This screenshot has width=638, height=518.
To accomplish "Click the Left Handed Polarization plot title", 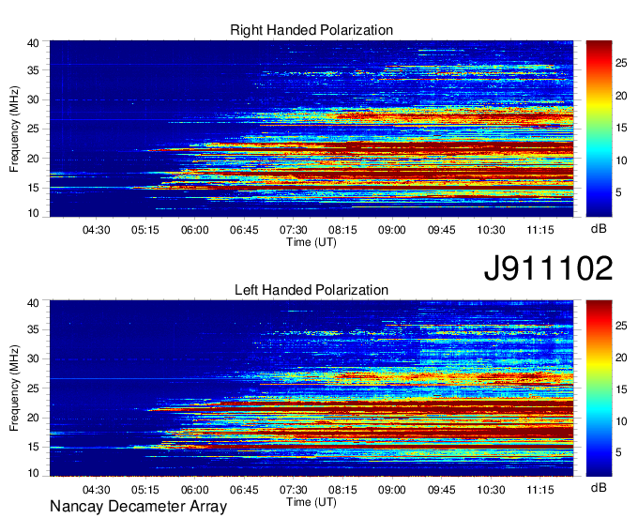I will pyautogui.click(x=311, y=290).
